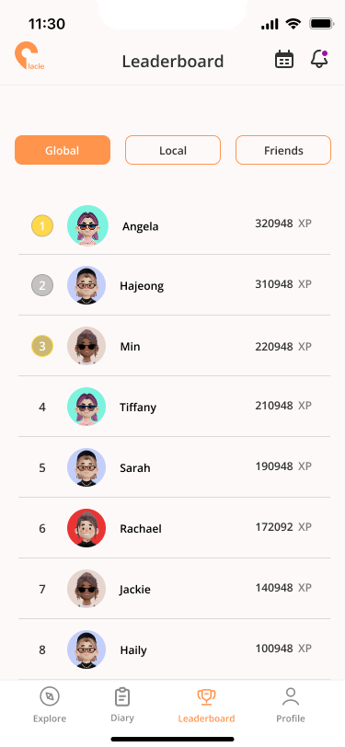The image size is (345, 747).
Task: Tap the silver rank 2 medal
Action: (42, 285)
